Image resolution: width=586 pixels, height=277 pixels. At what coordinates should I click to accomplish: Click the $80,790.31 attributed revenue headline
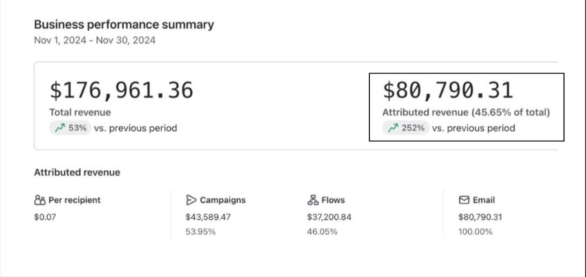click(x=448, y=91)
